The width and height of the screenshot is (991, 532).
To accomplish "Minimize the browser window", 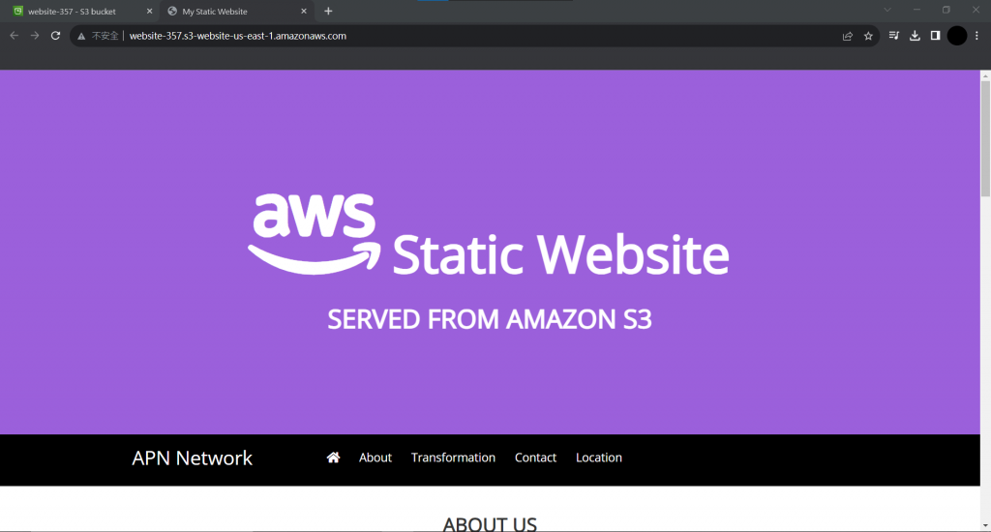I will point(916,10).
